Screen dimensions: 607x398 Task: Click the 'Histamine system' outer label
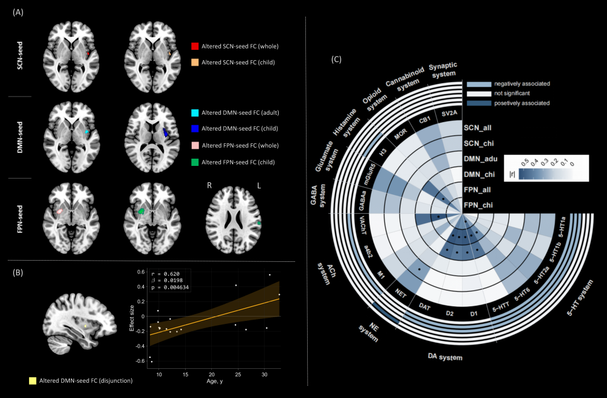coord(347,123)
